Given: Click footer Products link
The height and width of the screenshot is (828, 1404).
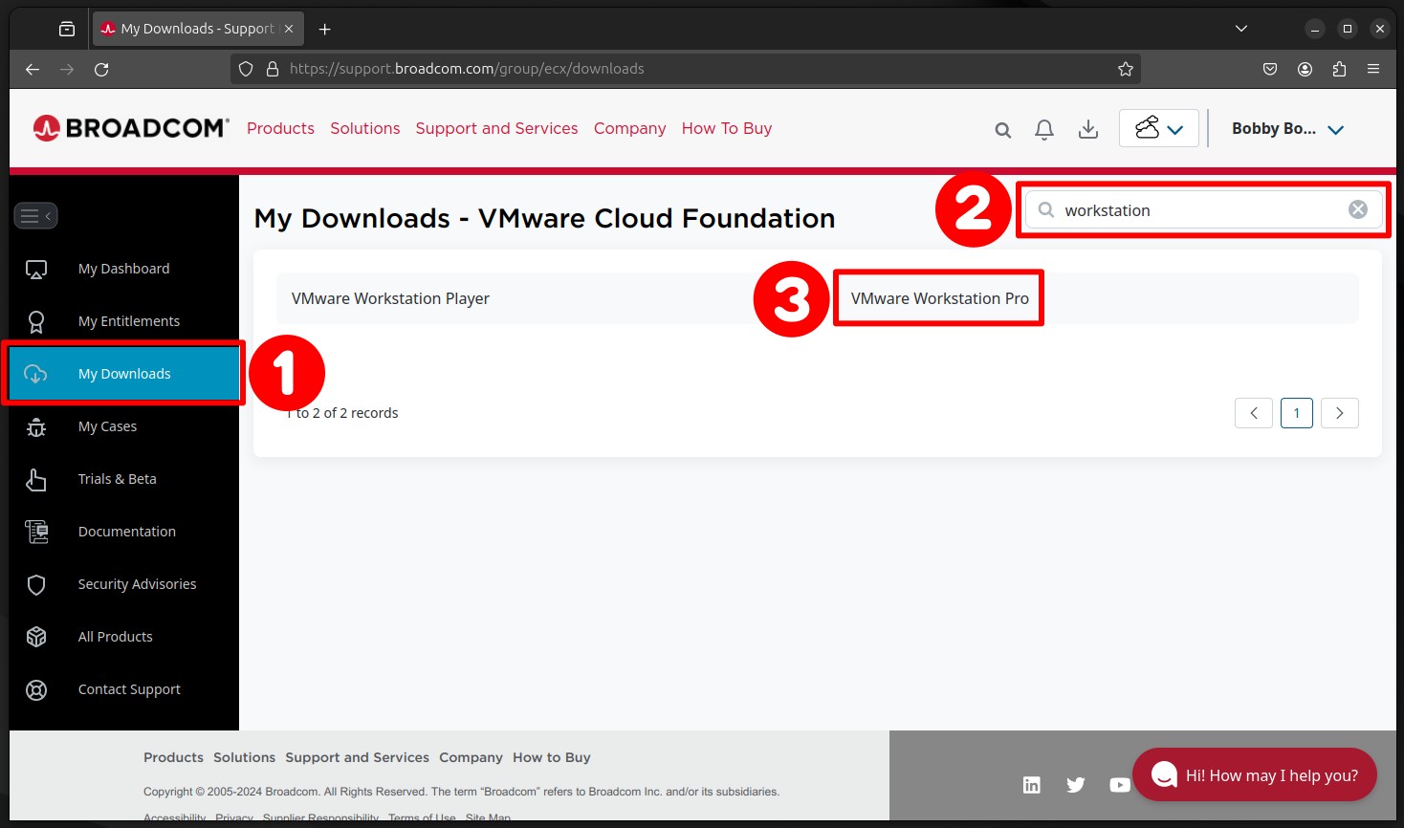Looking at the screenshot, I should (173, 757).
